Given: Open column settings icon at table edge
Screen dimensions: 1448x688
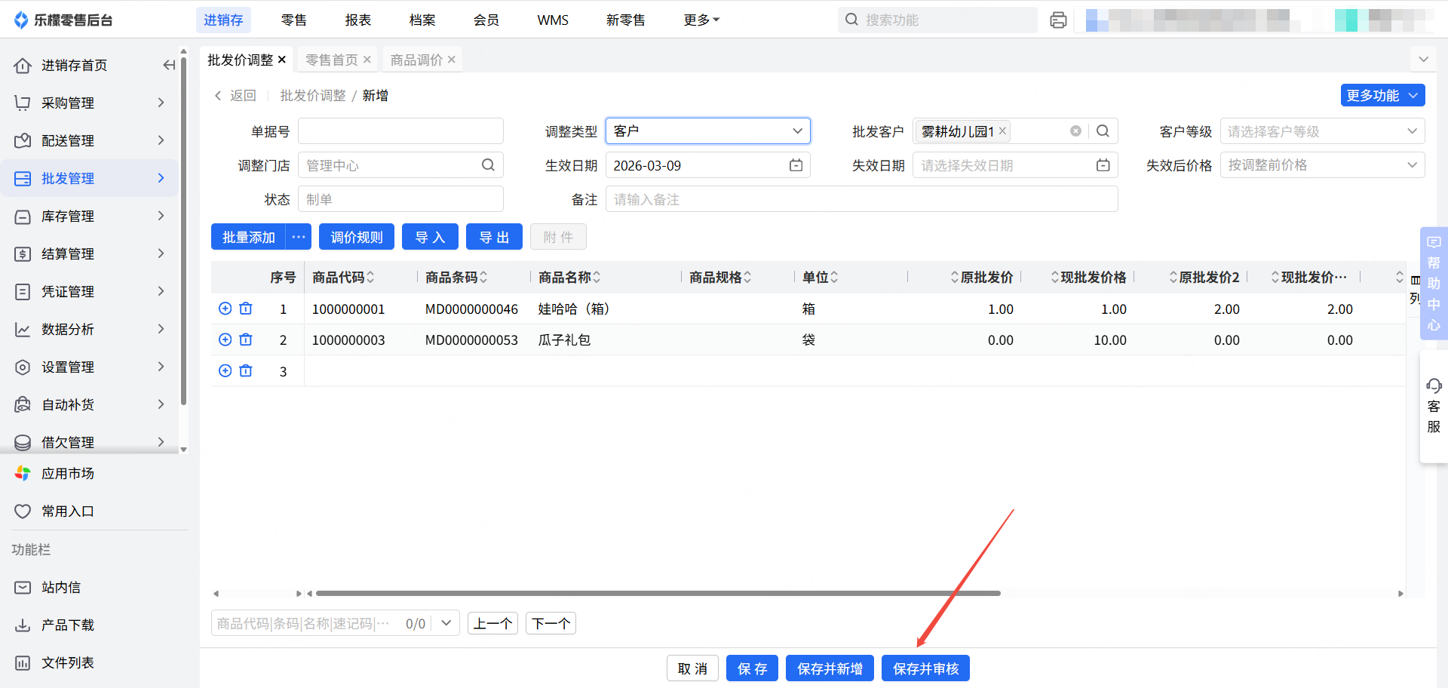Looking at the screenshot, I should tap(1416, 280).
